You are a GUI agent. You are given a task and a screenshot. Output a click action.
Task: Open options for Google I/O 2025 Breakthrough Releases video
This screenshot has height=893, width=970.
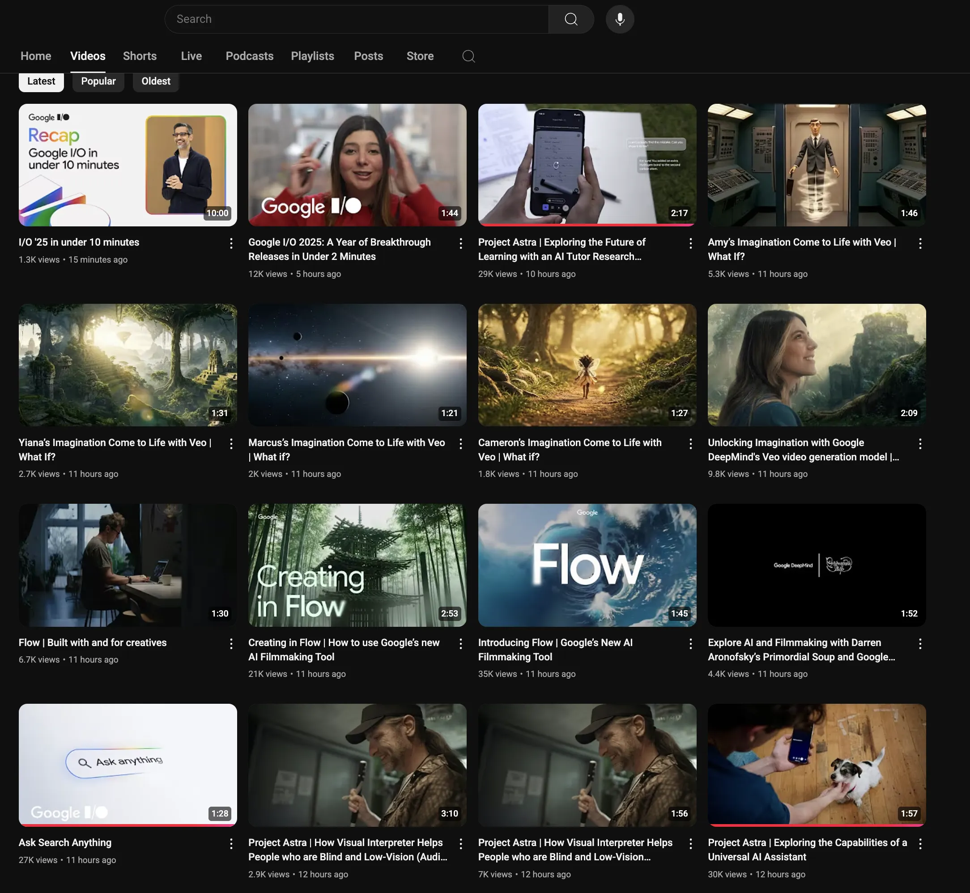tap(460, 243)
